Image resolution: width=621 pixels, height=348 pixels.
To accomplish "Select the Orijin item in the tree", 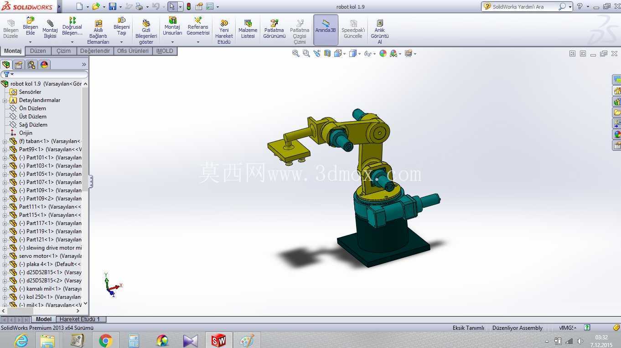I will [26, 133].
